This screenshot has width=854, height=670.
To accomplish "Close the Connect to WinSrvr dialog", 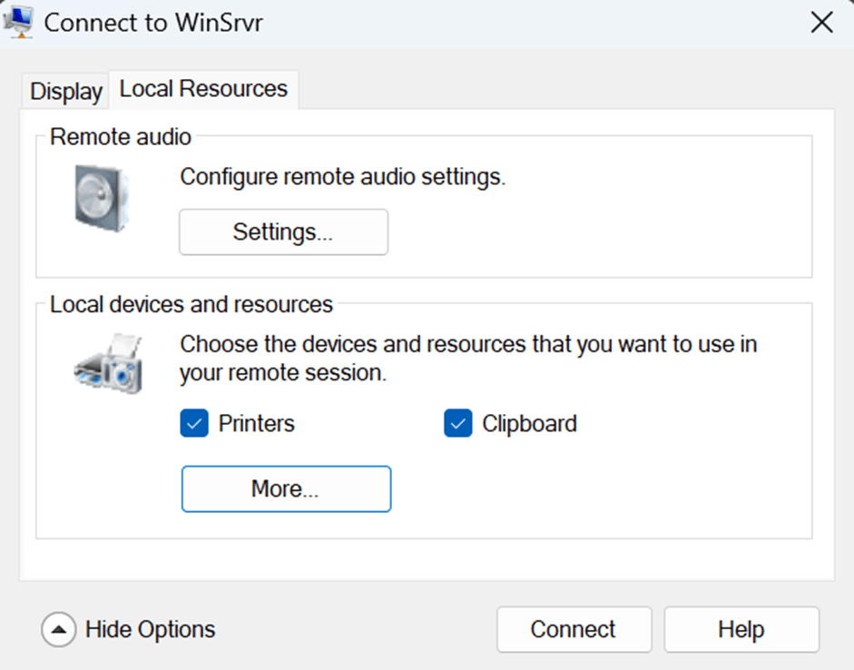I will click(821, 23).
